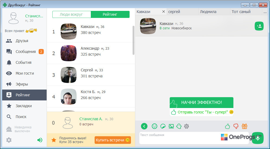Switch to Люди вокруг tab
This screenshot has width=270, height=149.
point(72,14)
